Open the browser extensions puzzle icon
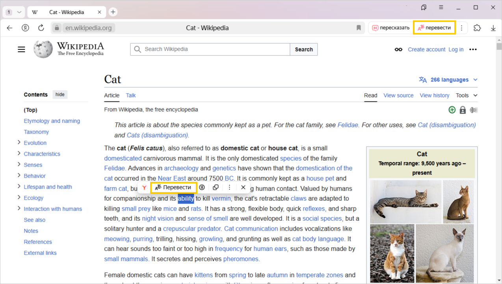 477,28
